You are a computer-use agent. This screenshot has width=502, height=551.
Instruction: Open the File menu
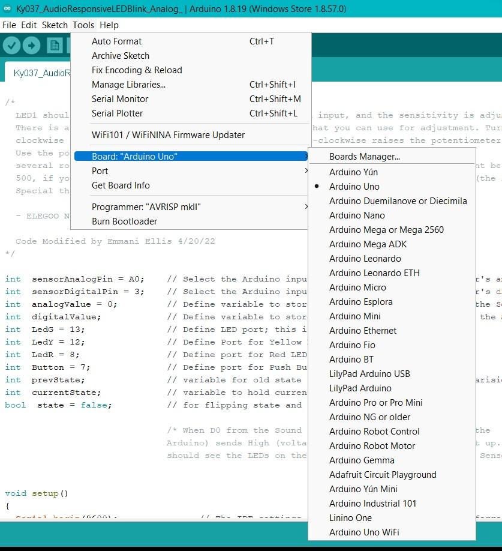9,25
